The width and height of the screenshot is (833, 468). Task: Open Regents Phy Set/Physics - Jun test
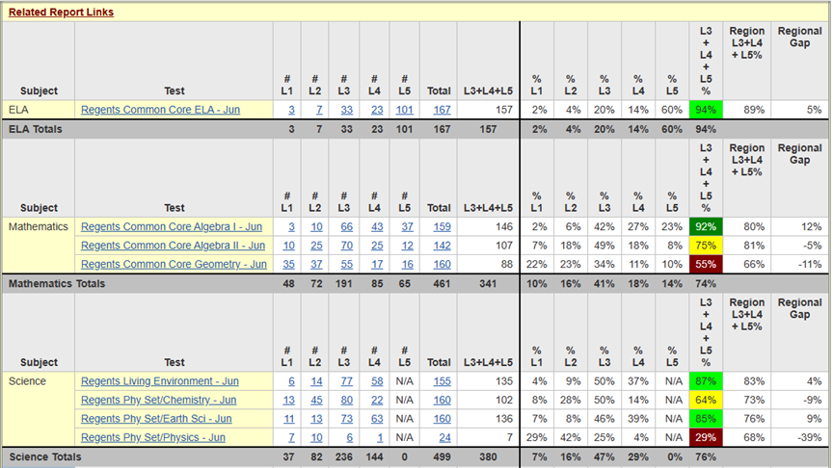153,437
